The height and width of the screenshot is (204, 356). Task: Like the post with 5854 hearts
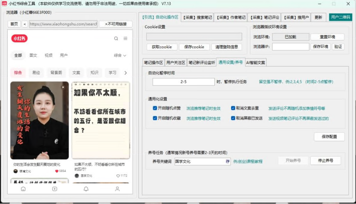click(57, 171)
